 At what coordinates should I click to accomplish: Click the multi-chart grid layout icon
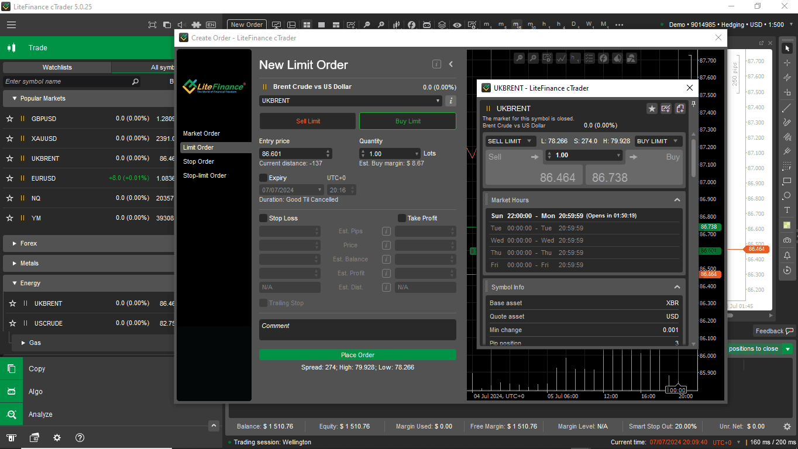(307, 25)
